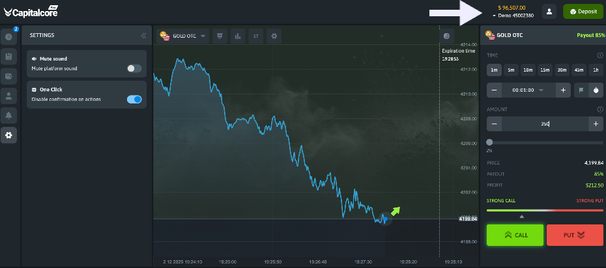Open the profile icon in left sidebar
The image size is (606, 268).
click(8, 96)
